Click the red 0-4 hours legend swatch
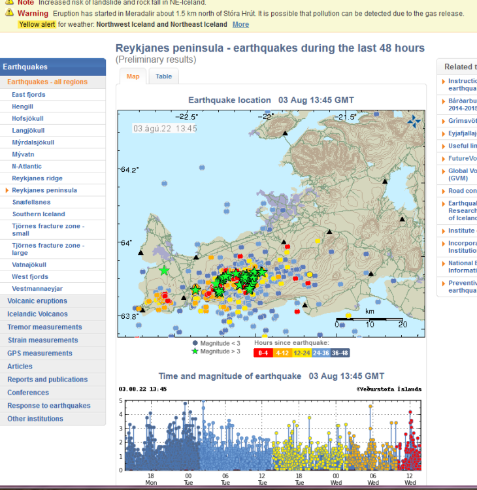Viewport: 477px width, 490px height. [263, 353]
